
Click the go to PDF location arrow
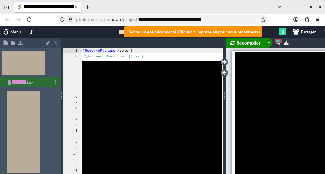pyautogui.click(x=224, y=62)
